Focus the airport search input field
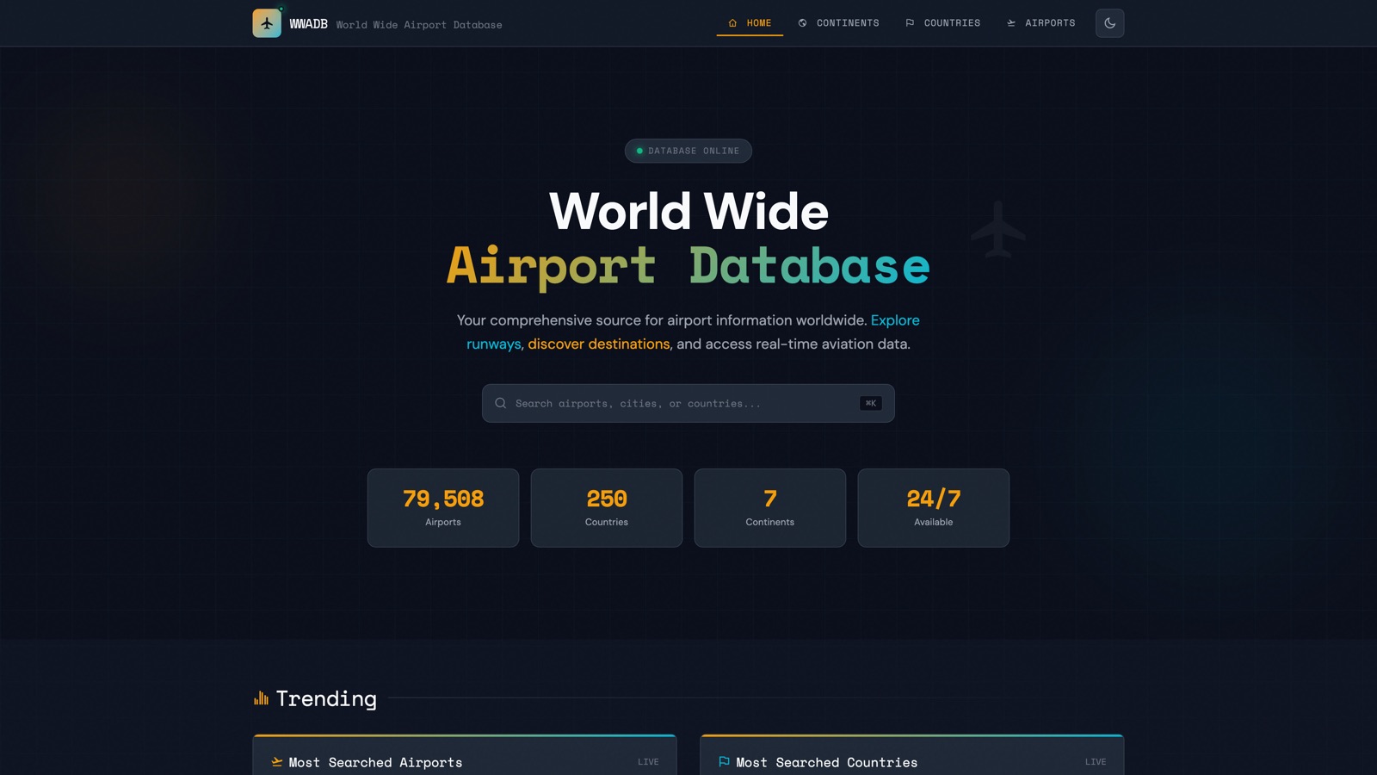 coord(688,403)
